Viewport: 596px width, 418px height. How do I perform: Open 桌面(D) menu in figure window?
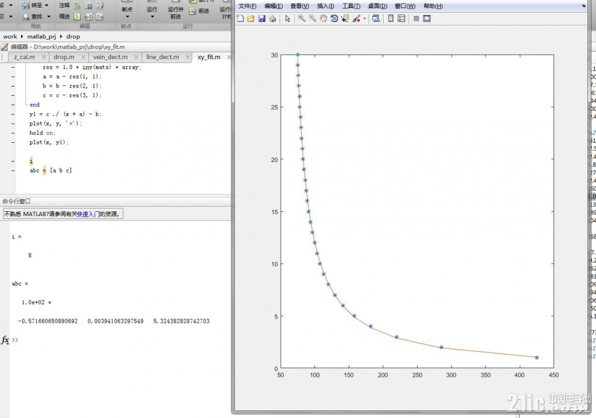[x=377, y=6]
